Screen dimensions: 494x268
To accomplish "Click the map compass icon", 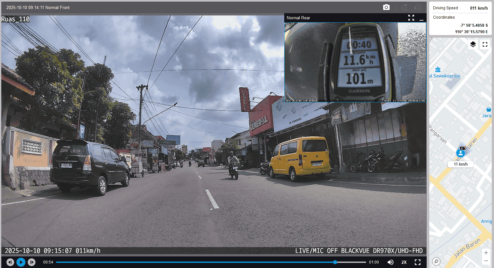I will click(436, 261).
